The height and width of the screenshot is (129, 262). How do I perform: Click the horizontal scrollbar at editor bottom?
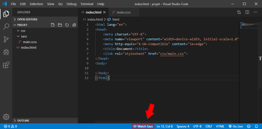coord(164,122)
